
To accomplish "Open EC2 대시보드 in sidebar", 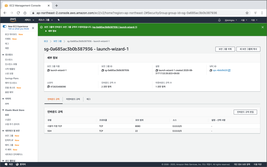I will pos(11,35).
